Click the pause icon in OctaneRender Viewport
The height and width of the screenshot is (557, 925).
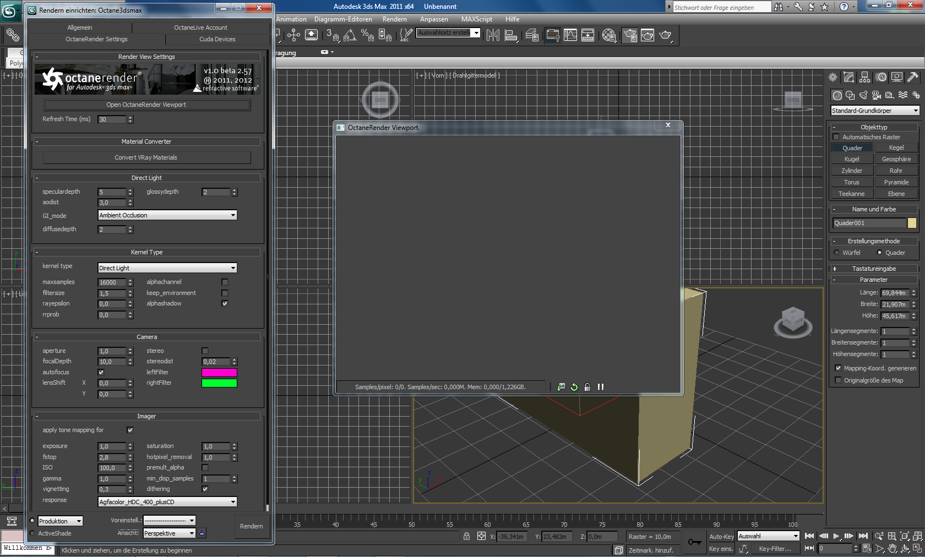601,387
